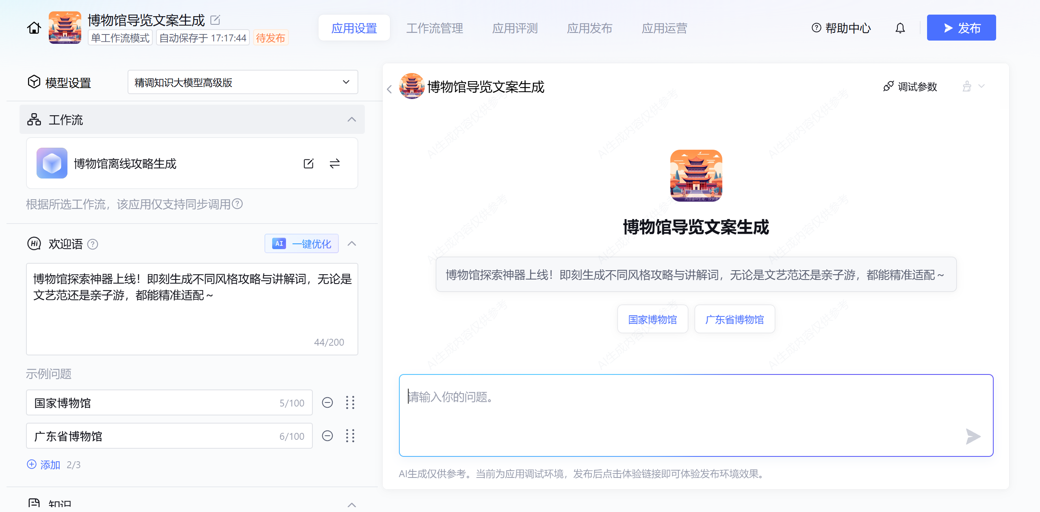The height and width of the screenshot is (512, 1040).
Task: Click the home icon
Action: point(34,28)
